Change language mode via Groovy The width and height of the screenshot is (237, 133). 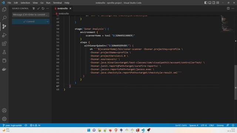pos(220,125)
